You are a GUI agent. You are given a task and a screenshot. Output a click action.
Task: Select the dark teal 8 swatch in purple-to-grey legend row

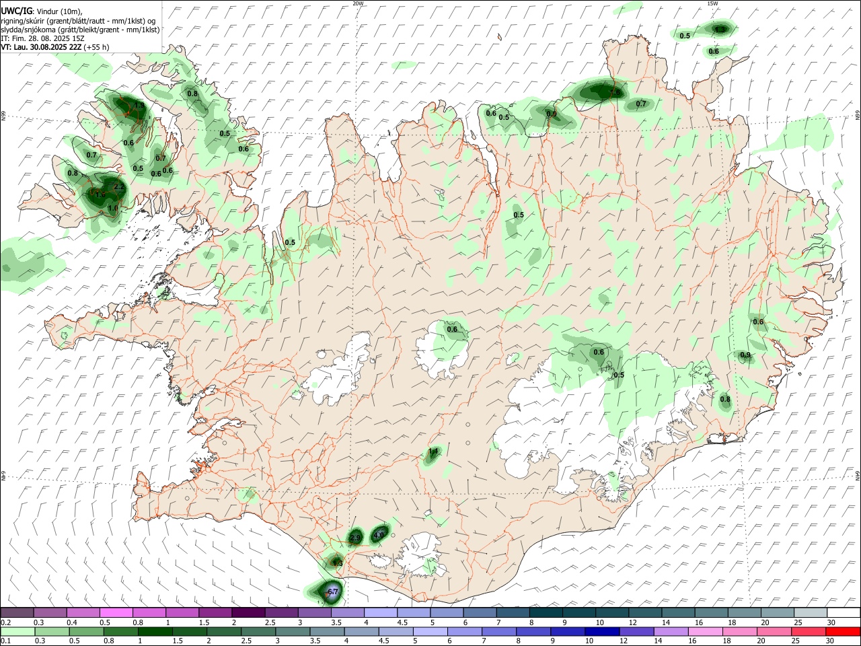point(546,613)
